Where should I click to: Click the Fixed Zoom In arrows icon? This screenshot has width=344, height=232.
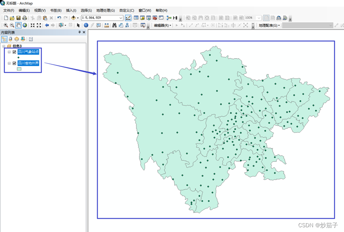(x=33, y=25)
